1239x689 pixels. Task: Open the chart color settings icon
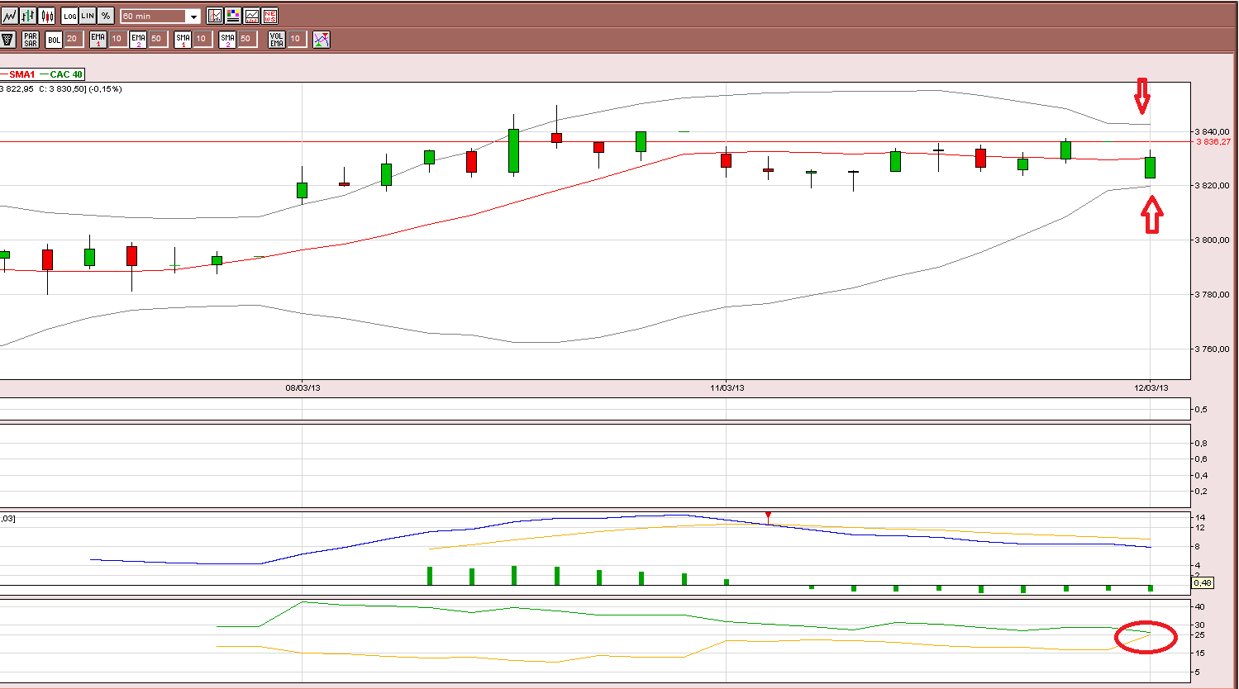(233, 16)
